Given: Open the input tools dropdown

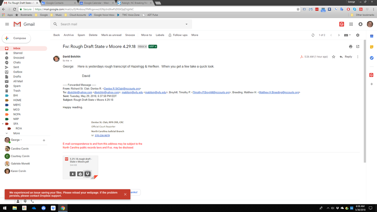Looking at the screenshot, I should [347, 35].
